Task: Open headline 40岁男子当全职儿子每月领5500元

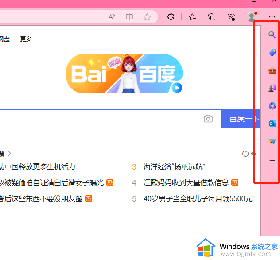Action: (x=198, y=198)
